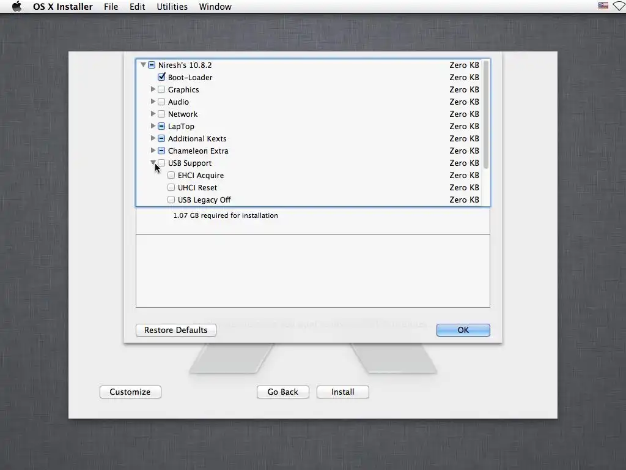626x470 pixels.
Task: Open the Utilities menu
Action: tap(172, 6)
